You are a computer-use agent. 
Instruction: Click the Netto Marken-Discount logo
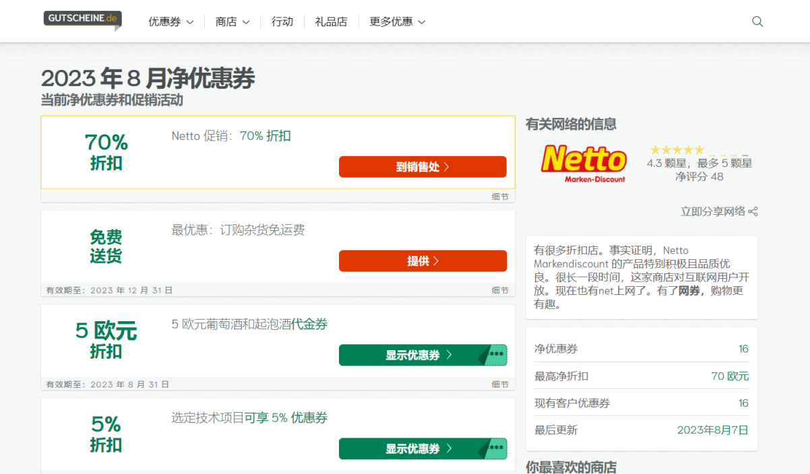(x=584, y=162)
